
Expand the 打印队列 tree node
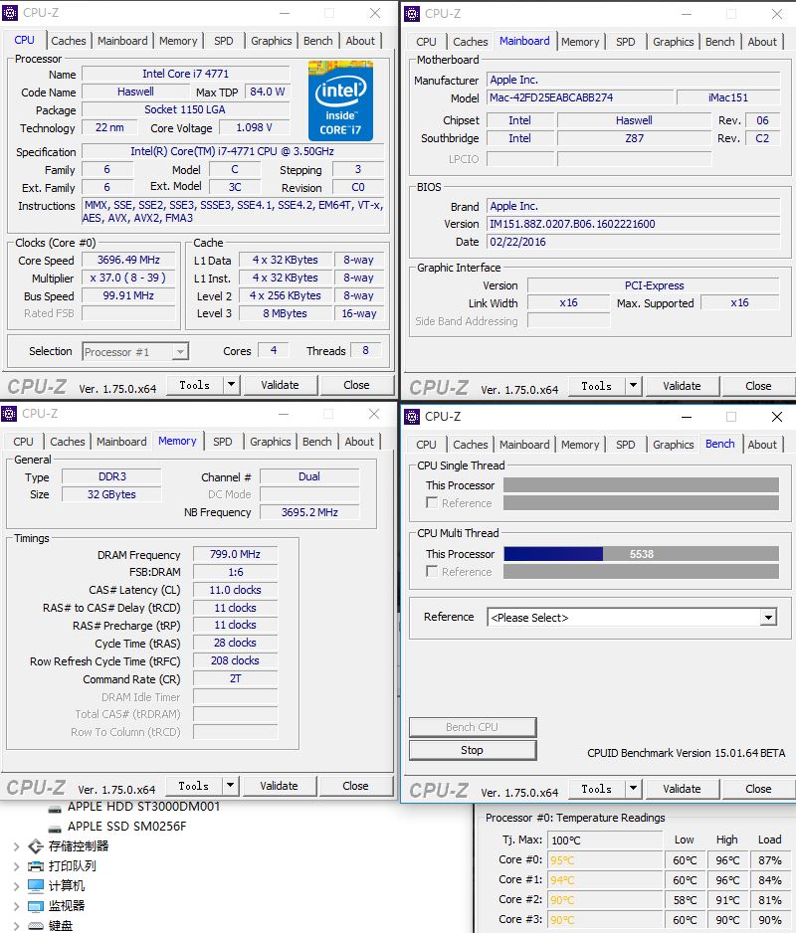pyautogui.click(x=16, y=866)
